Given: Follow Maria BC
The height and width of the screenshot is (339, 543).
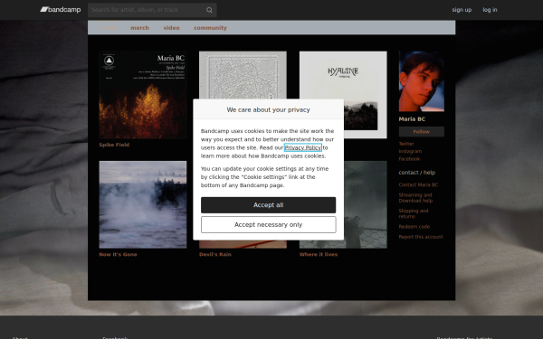Looking at the screenshot, I should point(422,131).
